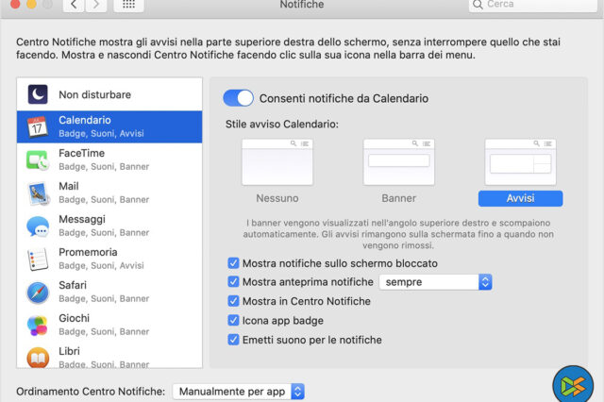
Task: Select the Libri book icon
Action: (38, 358)
